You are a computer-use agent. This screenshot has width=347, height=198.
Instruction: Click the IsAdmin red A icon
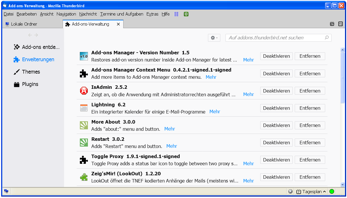[84, 91]
